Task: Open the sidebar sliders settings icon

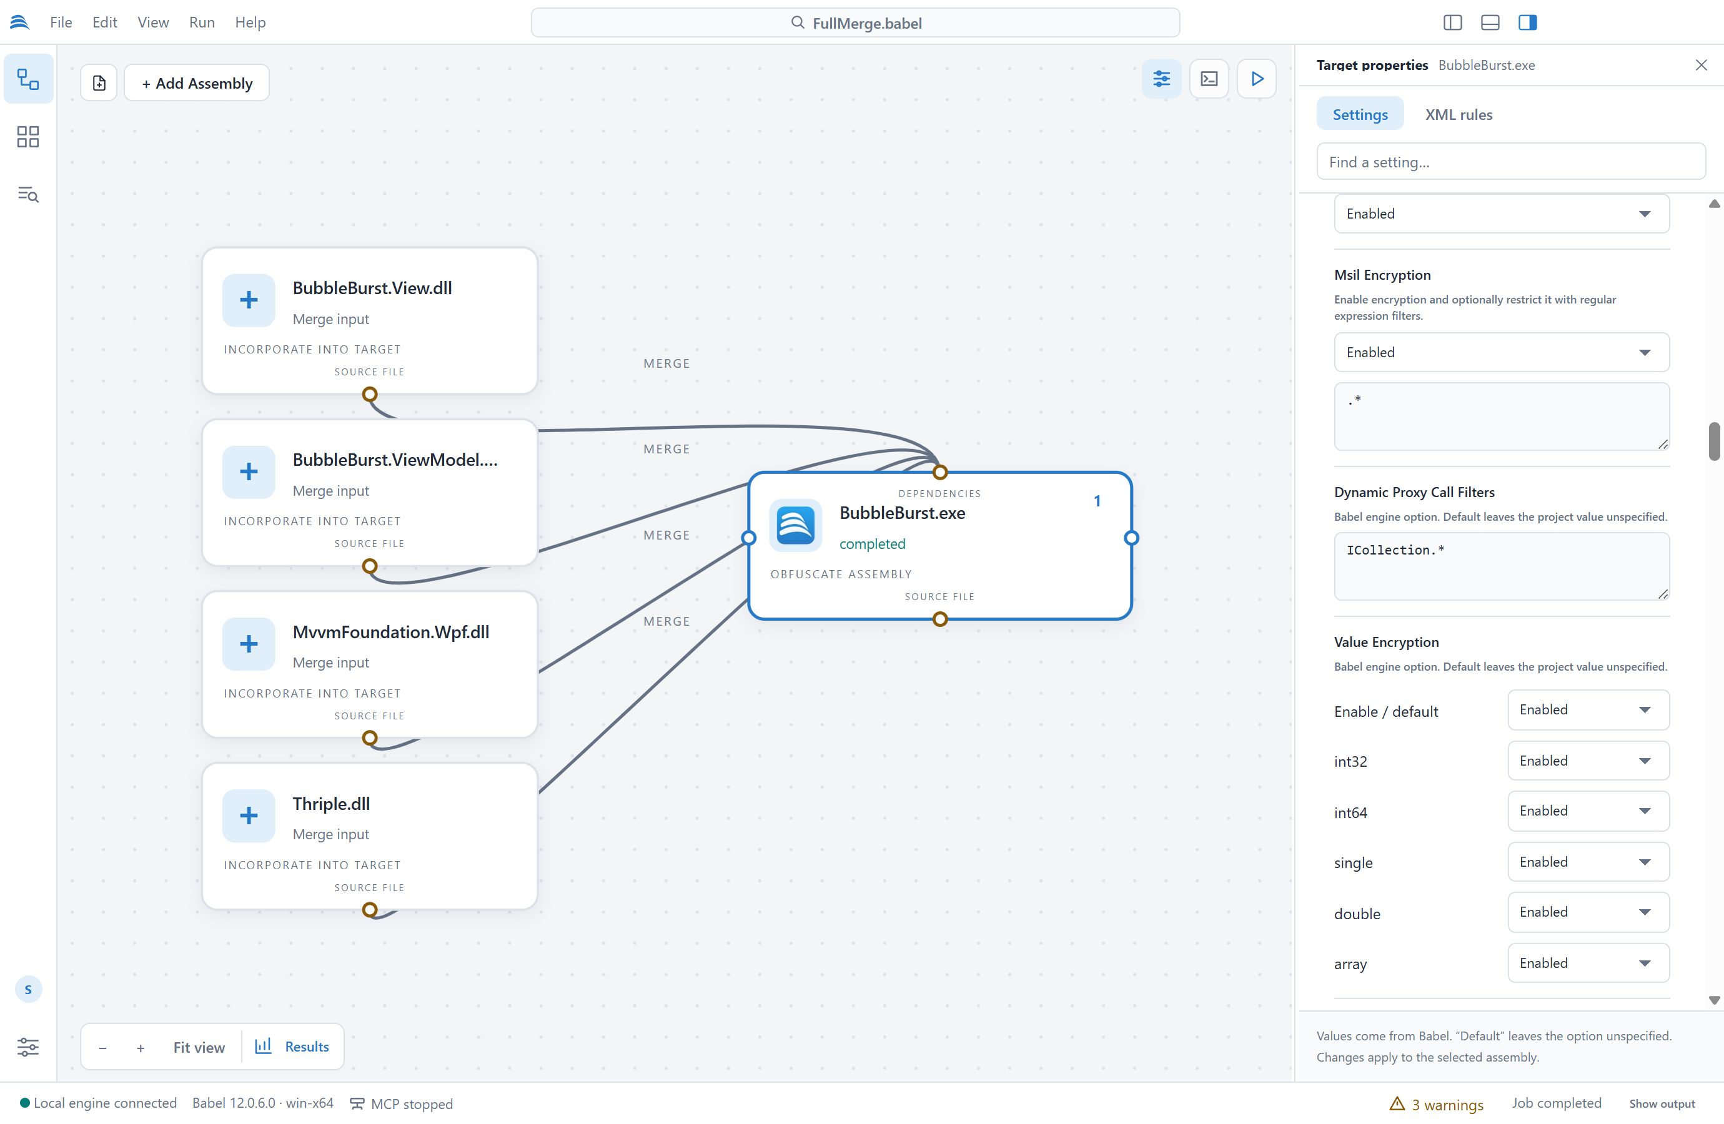Action: click(28, 1047)
